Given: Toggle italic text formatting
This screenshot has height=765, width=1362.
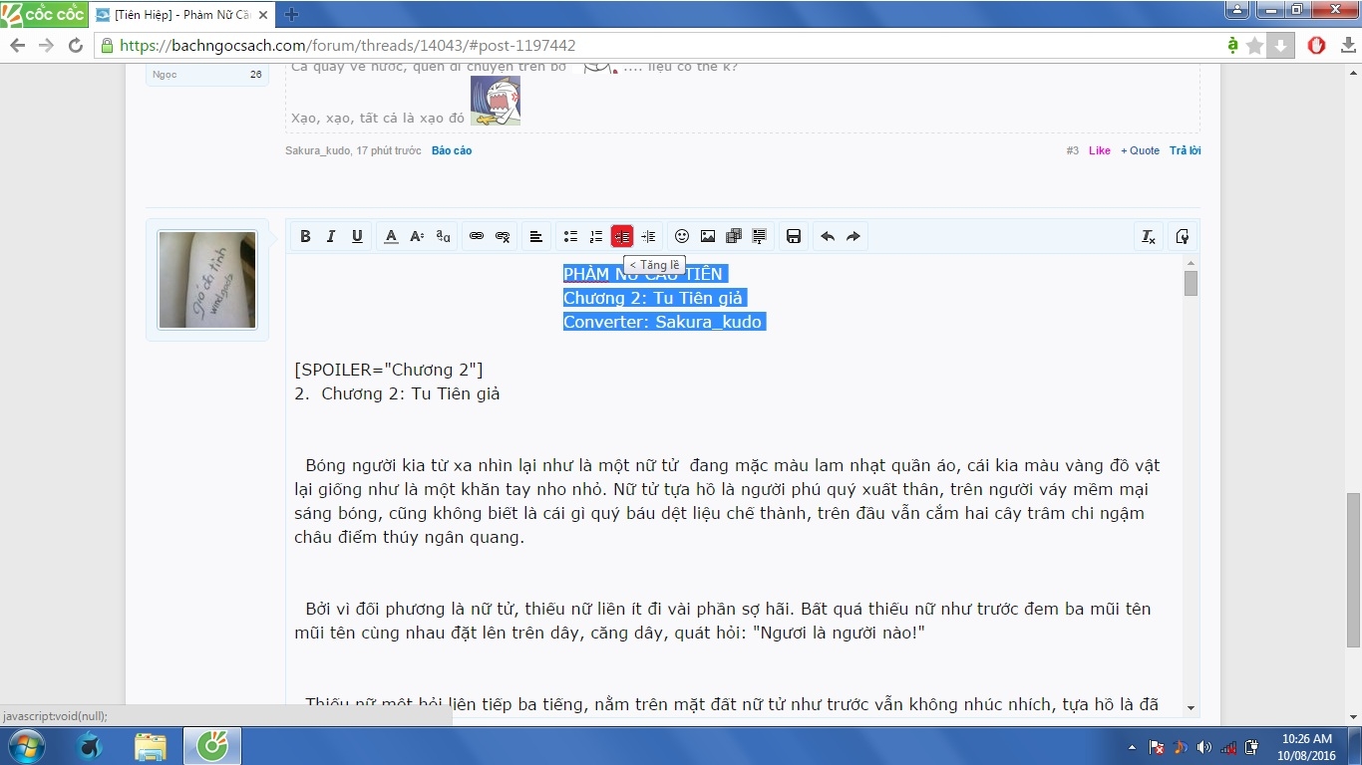Looking at the screenshot, I should coord(331,236).
